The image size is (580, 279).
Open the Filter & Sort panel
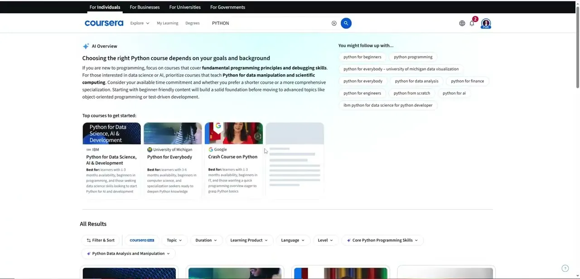100,240
